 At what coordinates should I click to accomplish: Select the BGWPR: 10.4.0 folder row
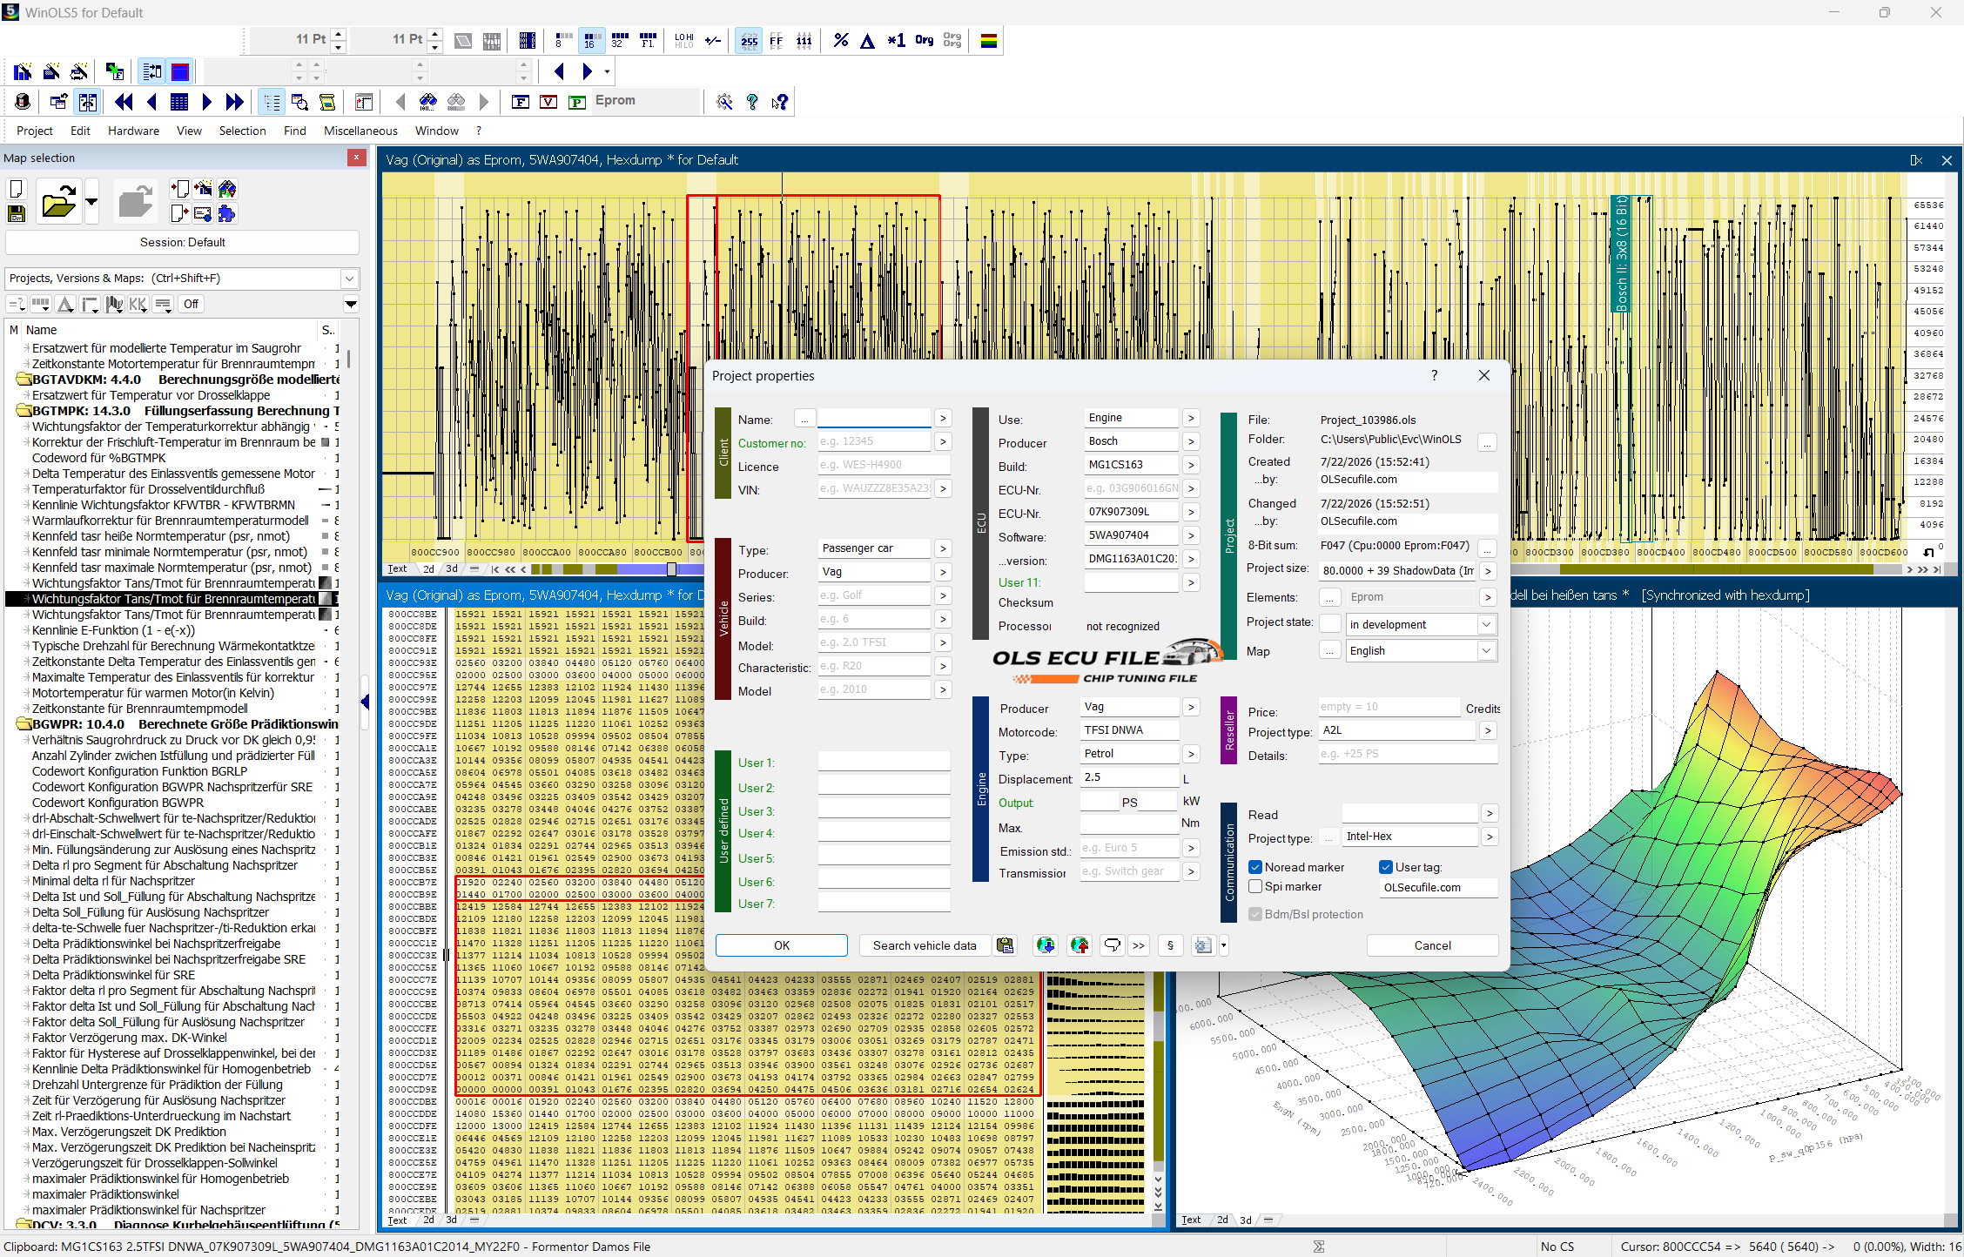pyautogui.click(x=178, y=724)
